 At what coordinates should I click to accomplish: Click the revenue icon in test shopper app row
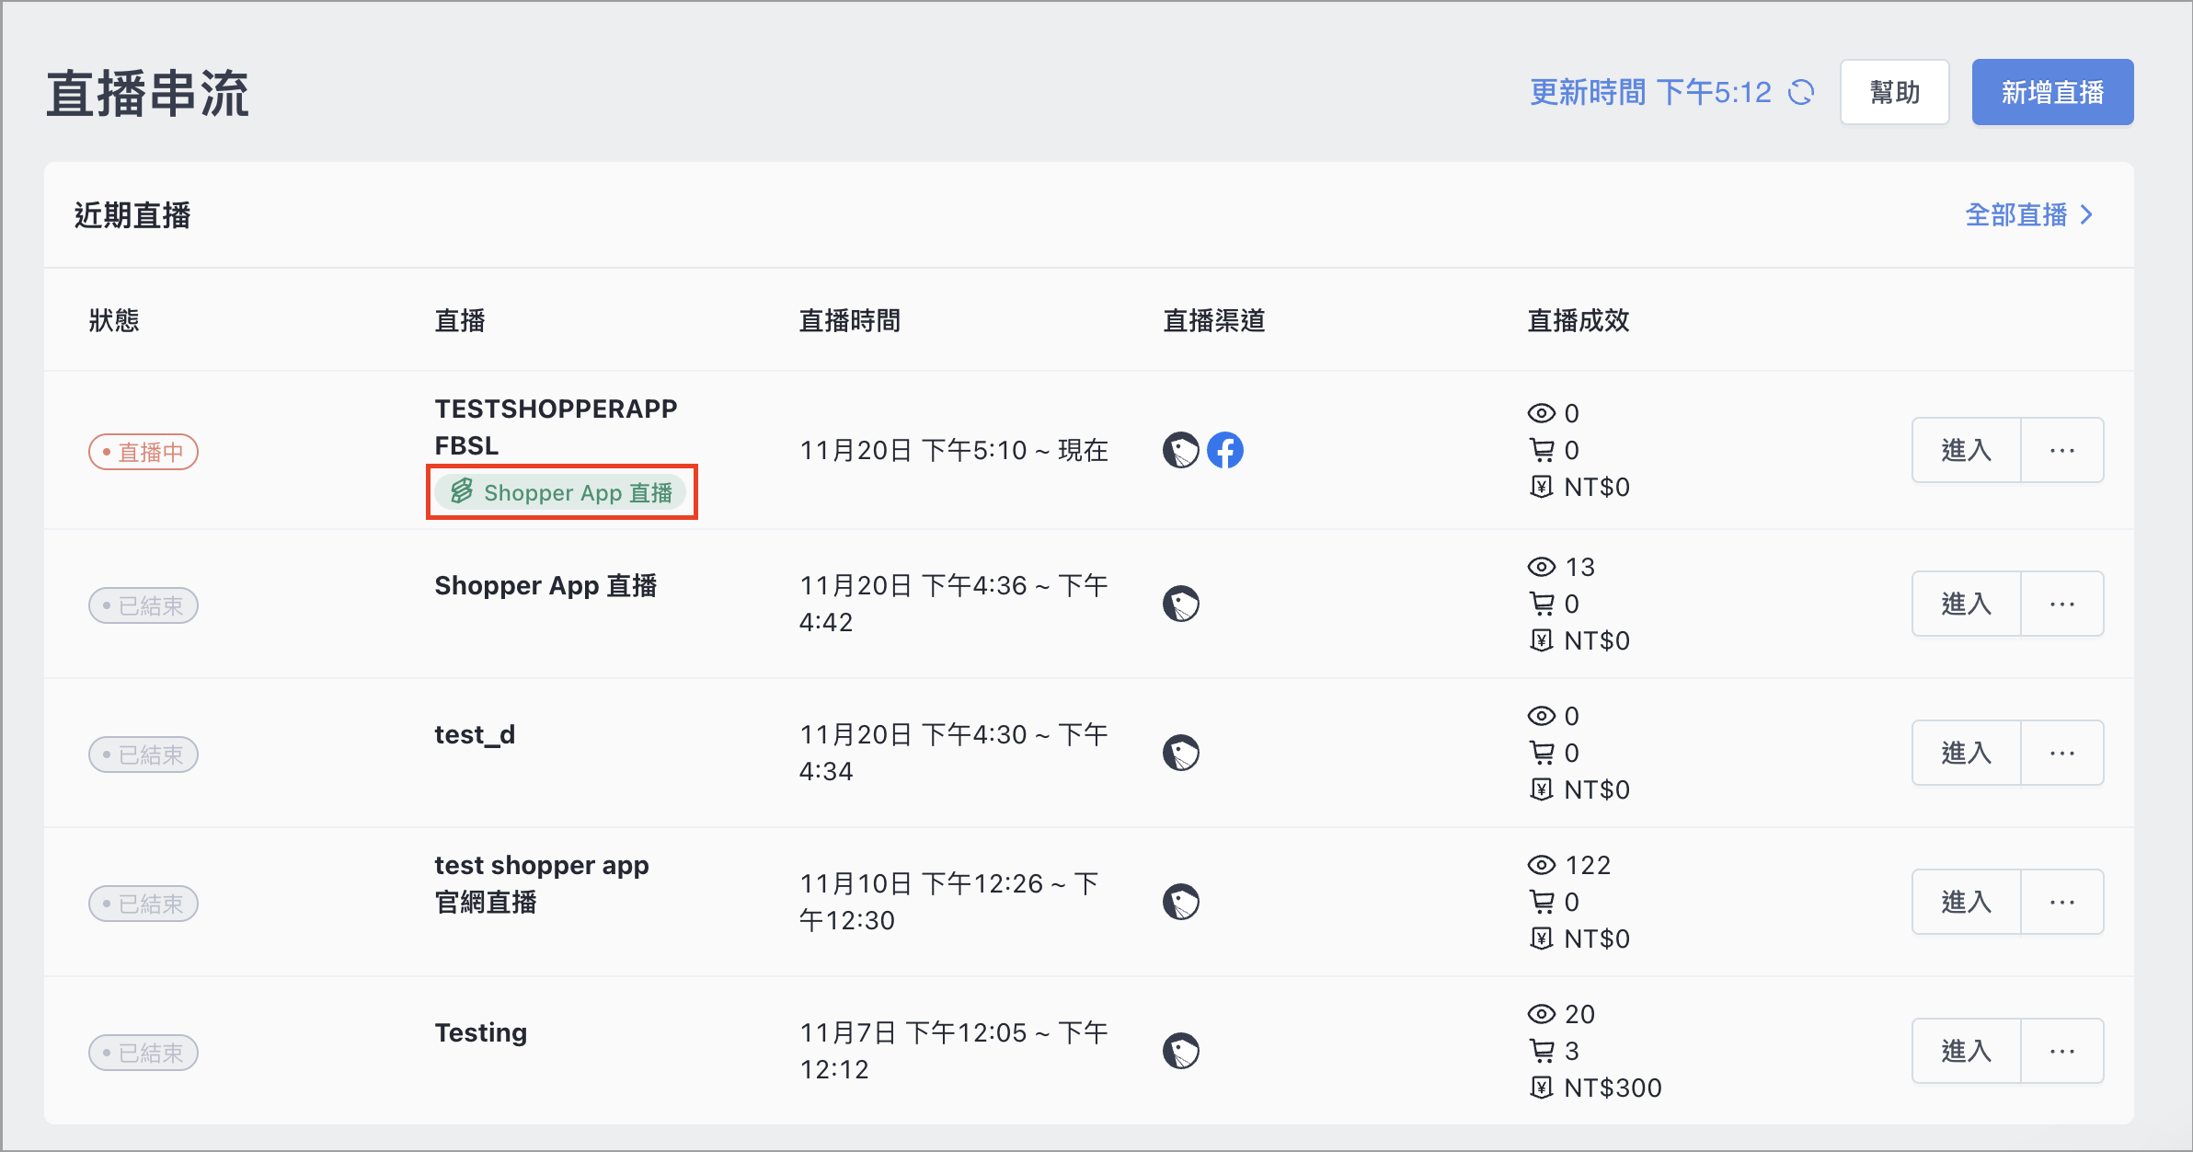tap(1542, 938)
